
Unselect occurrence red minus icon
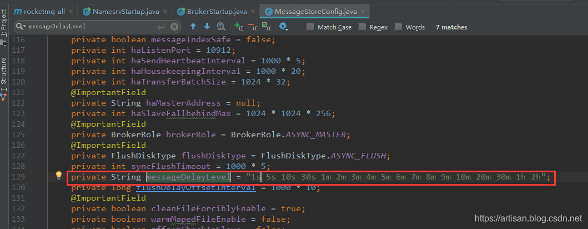coord(252,26)
